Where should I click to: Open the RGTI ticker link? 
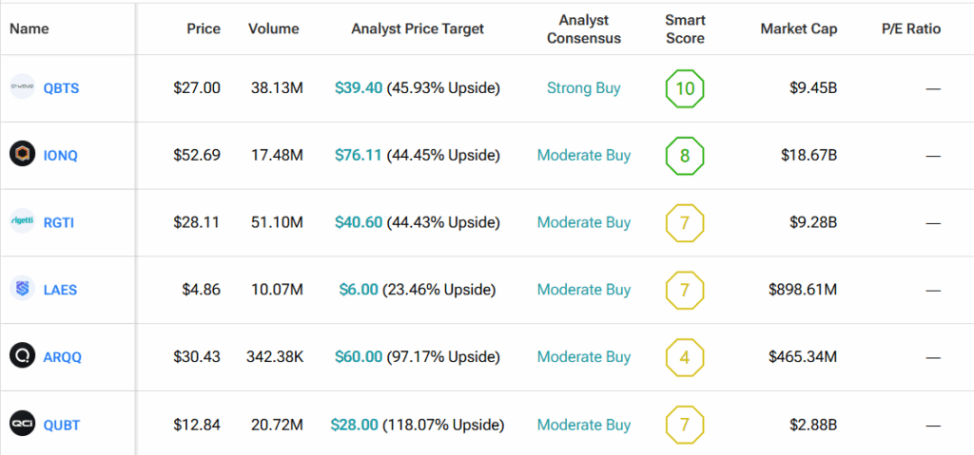(x=60, y=223)
